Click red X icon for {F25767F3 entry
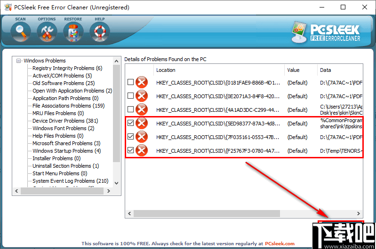 coord(142,151)
